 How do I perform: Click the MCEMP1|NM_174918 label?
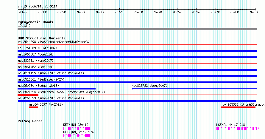(x=230, y=125)
